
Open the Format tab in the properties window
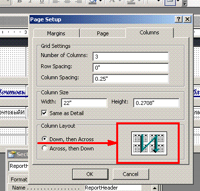(x=18, y=179)
